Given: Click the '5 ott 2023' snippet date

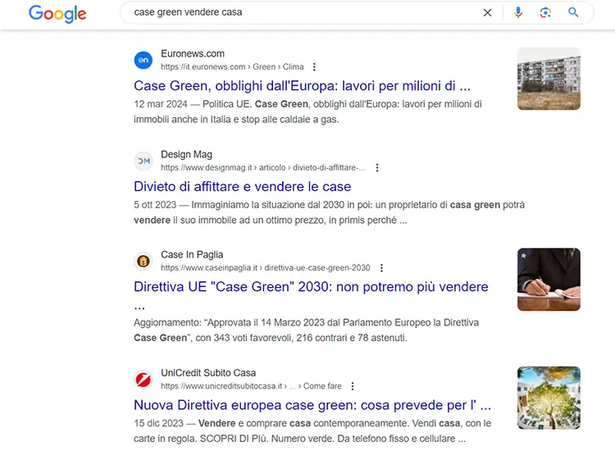Looking at the screenshot, I should pos(155,205).
